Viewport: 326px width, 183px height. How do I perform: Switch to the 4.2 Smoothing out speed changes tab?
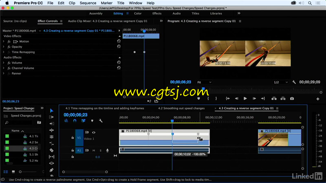click(x=181, y=108)
